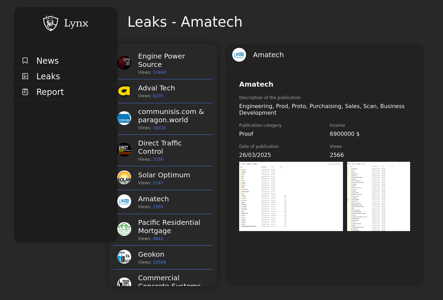
Task: Click the publication date 26/03/2025
Action: click(255, 155)
